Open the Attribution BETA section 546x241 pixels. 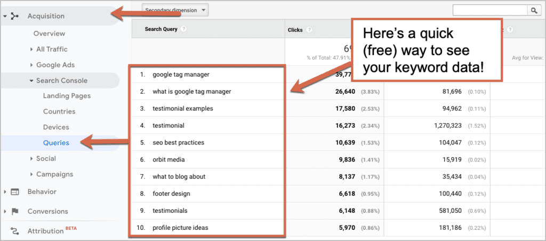point(52,231)
